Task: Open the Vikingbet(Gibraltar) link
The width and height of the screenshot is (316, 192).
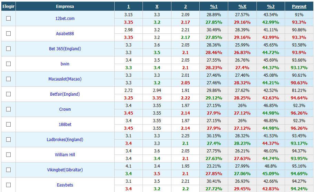Action: tap(65, 170)
